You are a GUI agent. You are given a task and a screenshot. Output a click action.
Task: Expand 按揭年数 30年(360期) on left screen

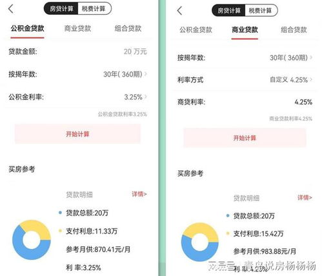(78, 74)
